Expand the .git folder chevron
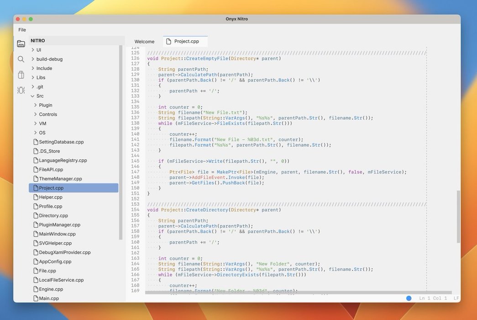The image size is (477, 320). 32,86
